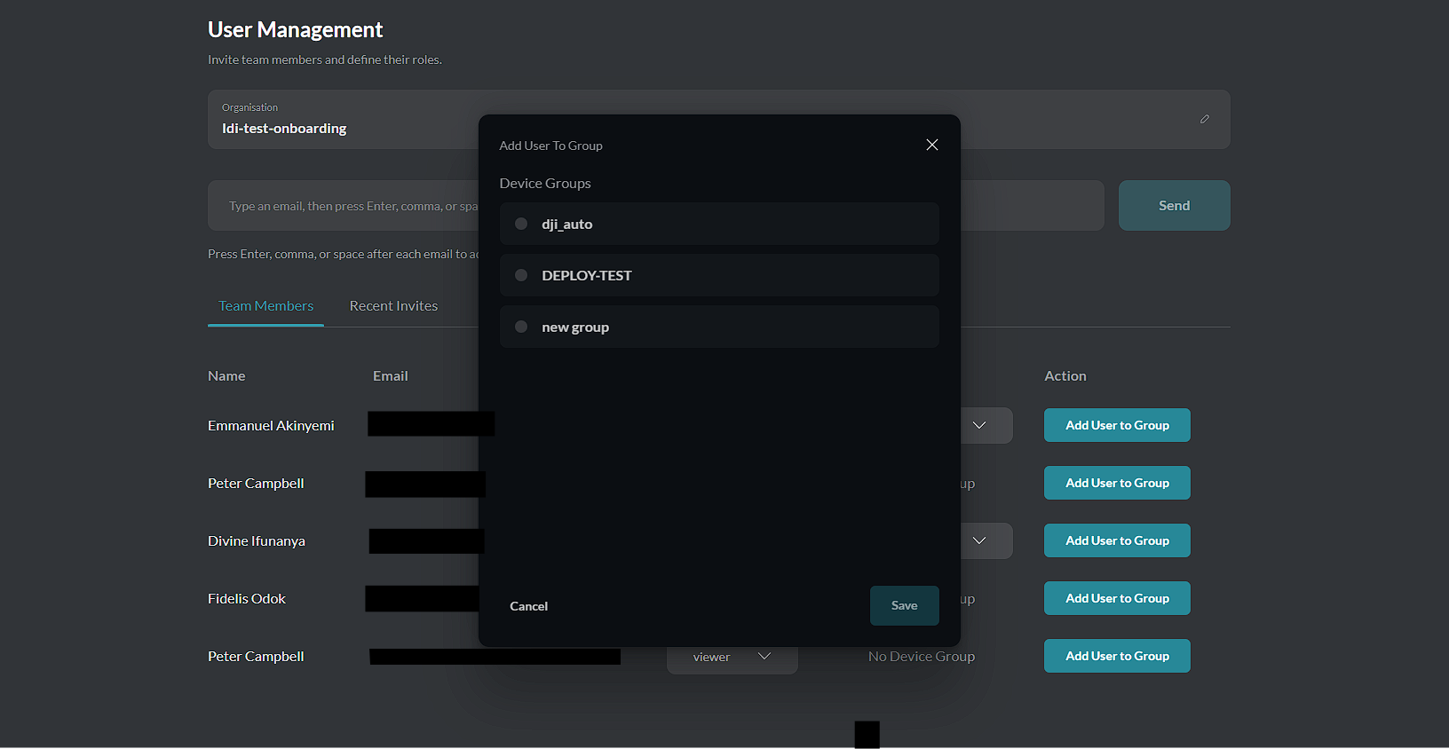Open the viewer role dropdown
Viewport: 1449px width, 749px height.
click(732, 658)
